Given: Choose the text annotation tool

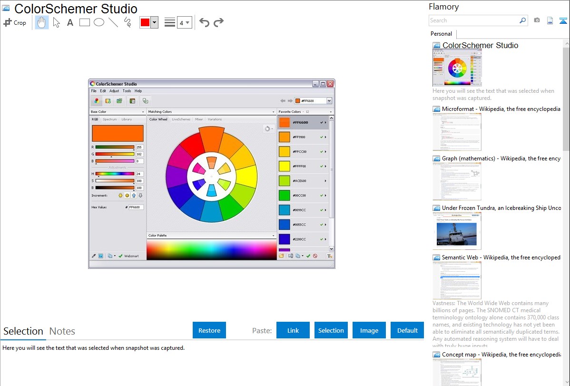Looking at the screenshot, I should 70,22.
